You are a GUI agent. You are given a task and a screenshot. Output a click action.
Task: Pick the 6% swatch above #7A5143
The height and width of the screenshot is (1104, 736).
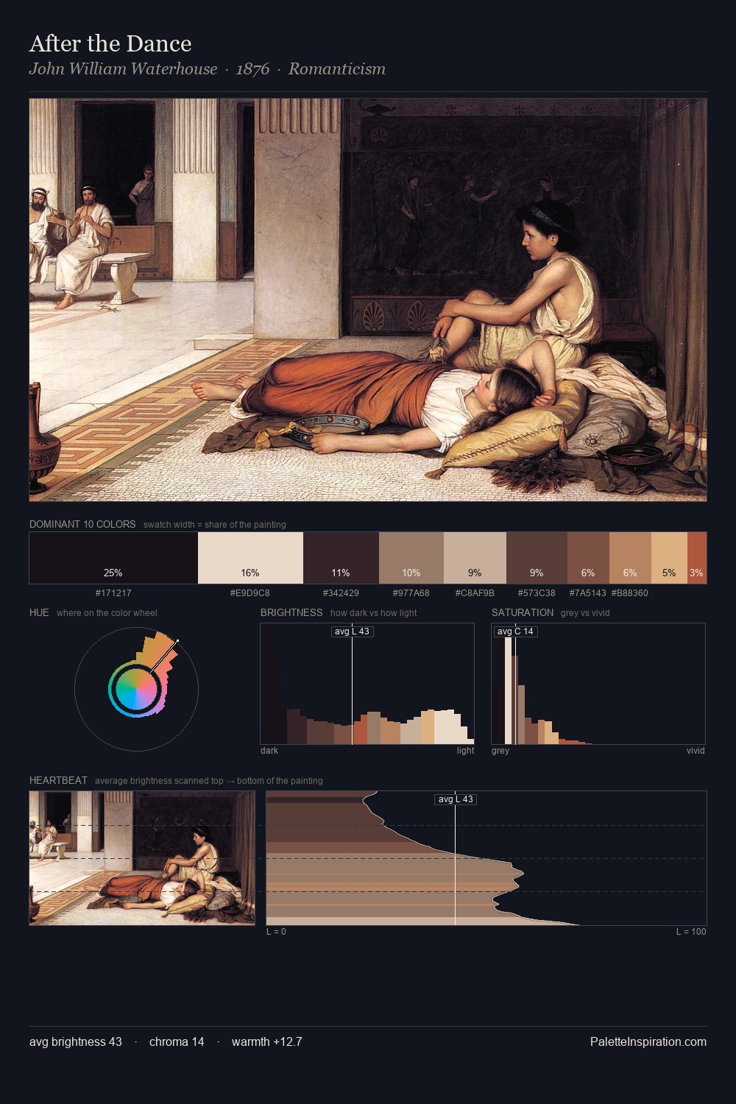point(588,558)
